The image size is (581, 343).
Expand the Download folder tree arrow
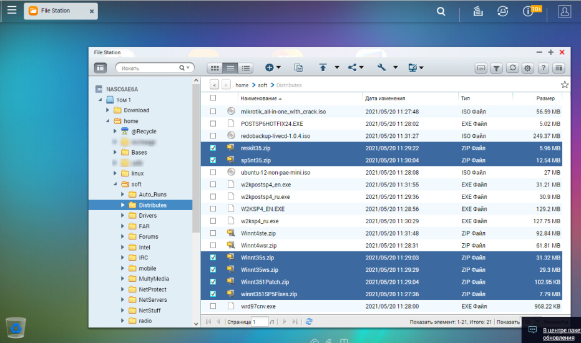[x=107, y=110]
